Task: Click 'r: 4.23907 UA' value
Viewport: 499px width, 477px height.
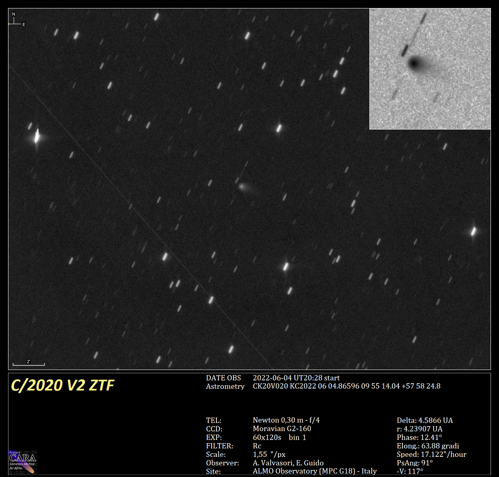Action: [x=419, y=429]
